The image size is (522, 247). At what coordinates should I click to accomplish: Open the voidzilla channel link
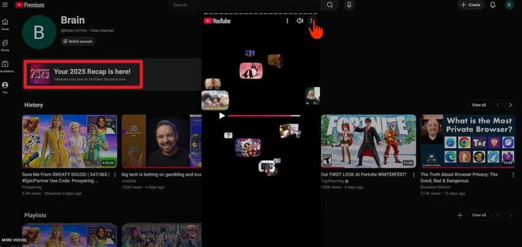(129, 181)
